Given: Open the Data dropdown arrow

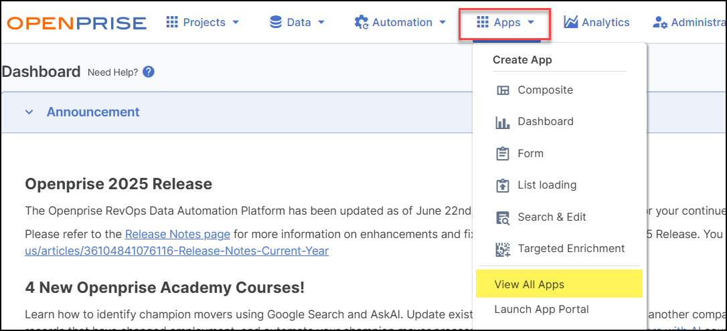Looking at the screenshot, I should (x=321, y=22).
